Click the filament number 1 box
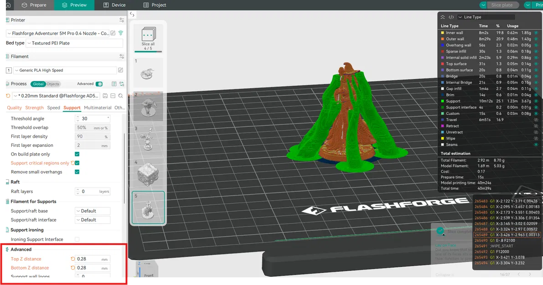 9,70
